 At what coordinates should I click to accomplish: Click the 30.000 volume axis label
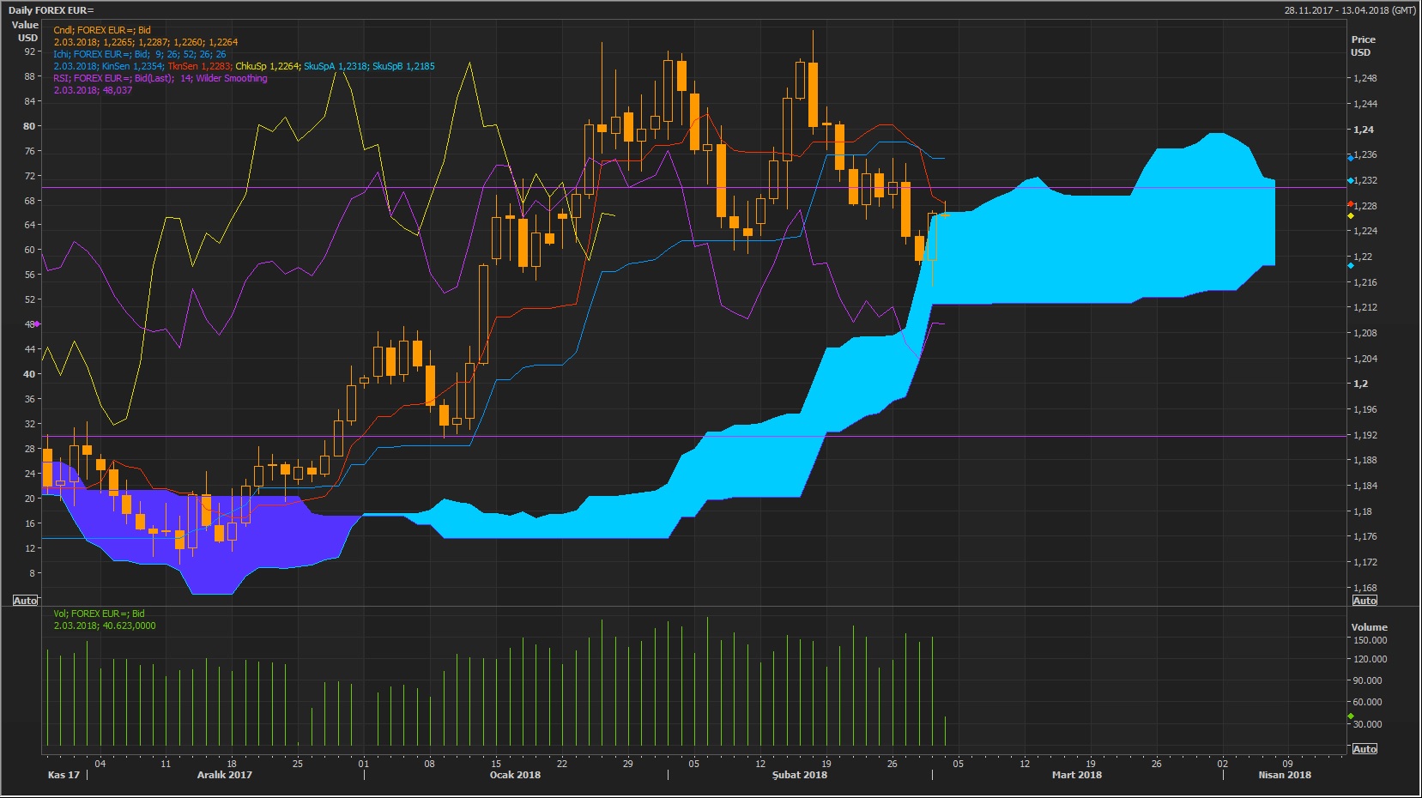[x=1368, y=724]
